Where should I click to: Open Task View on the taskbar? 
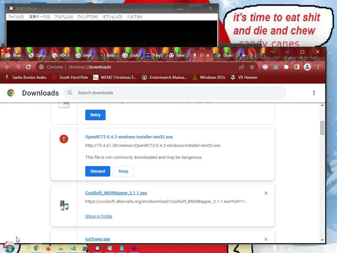coord(24,248)
